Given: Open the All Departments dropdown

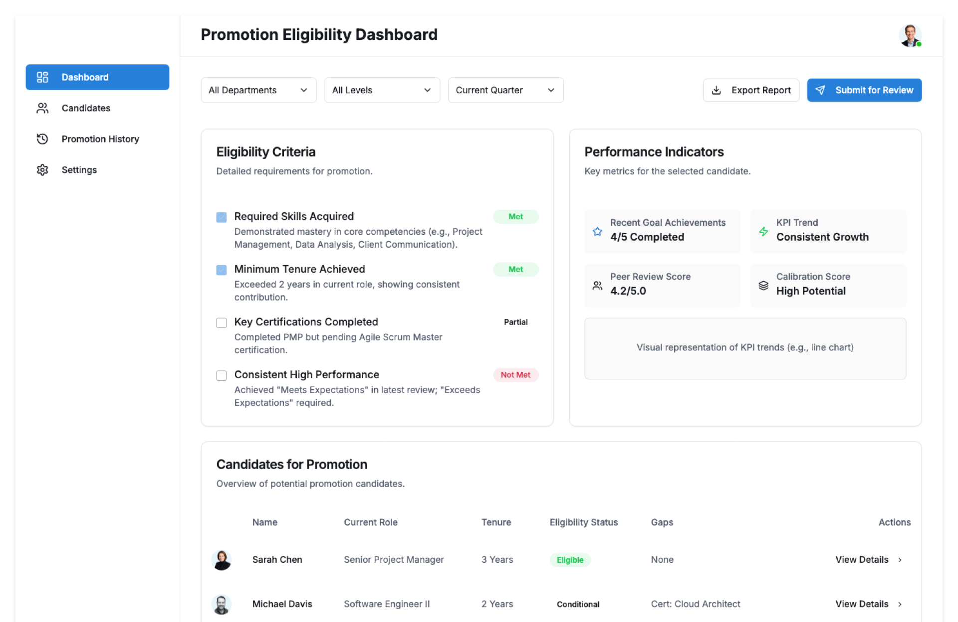Looking at the screenshot, I should point(258,90).
